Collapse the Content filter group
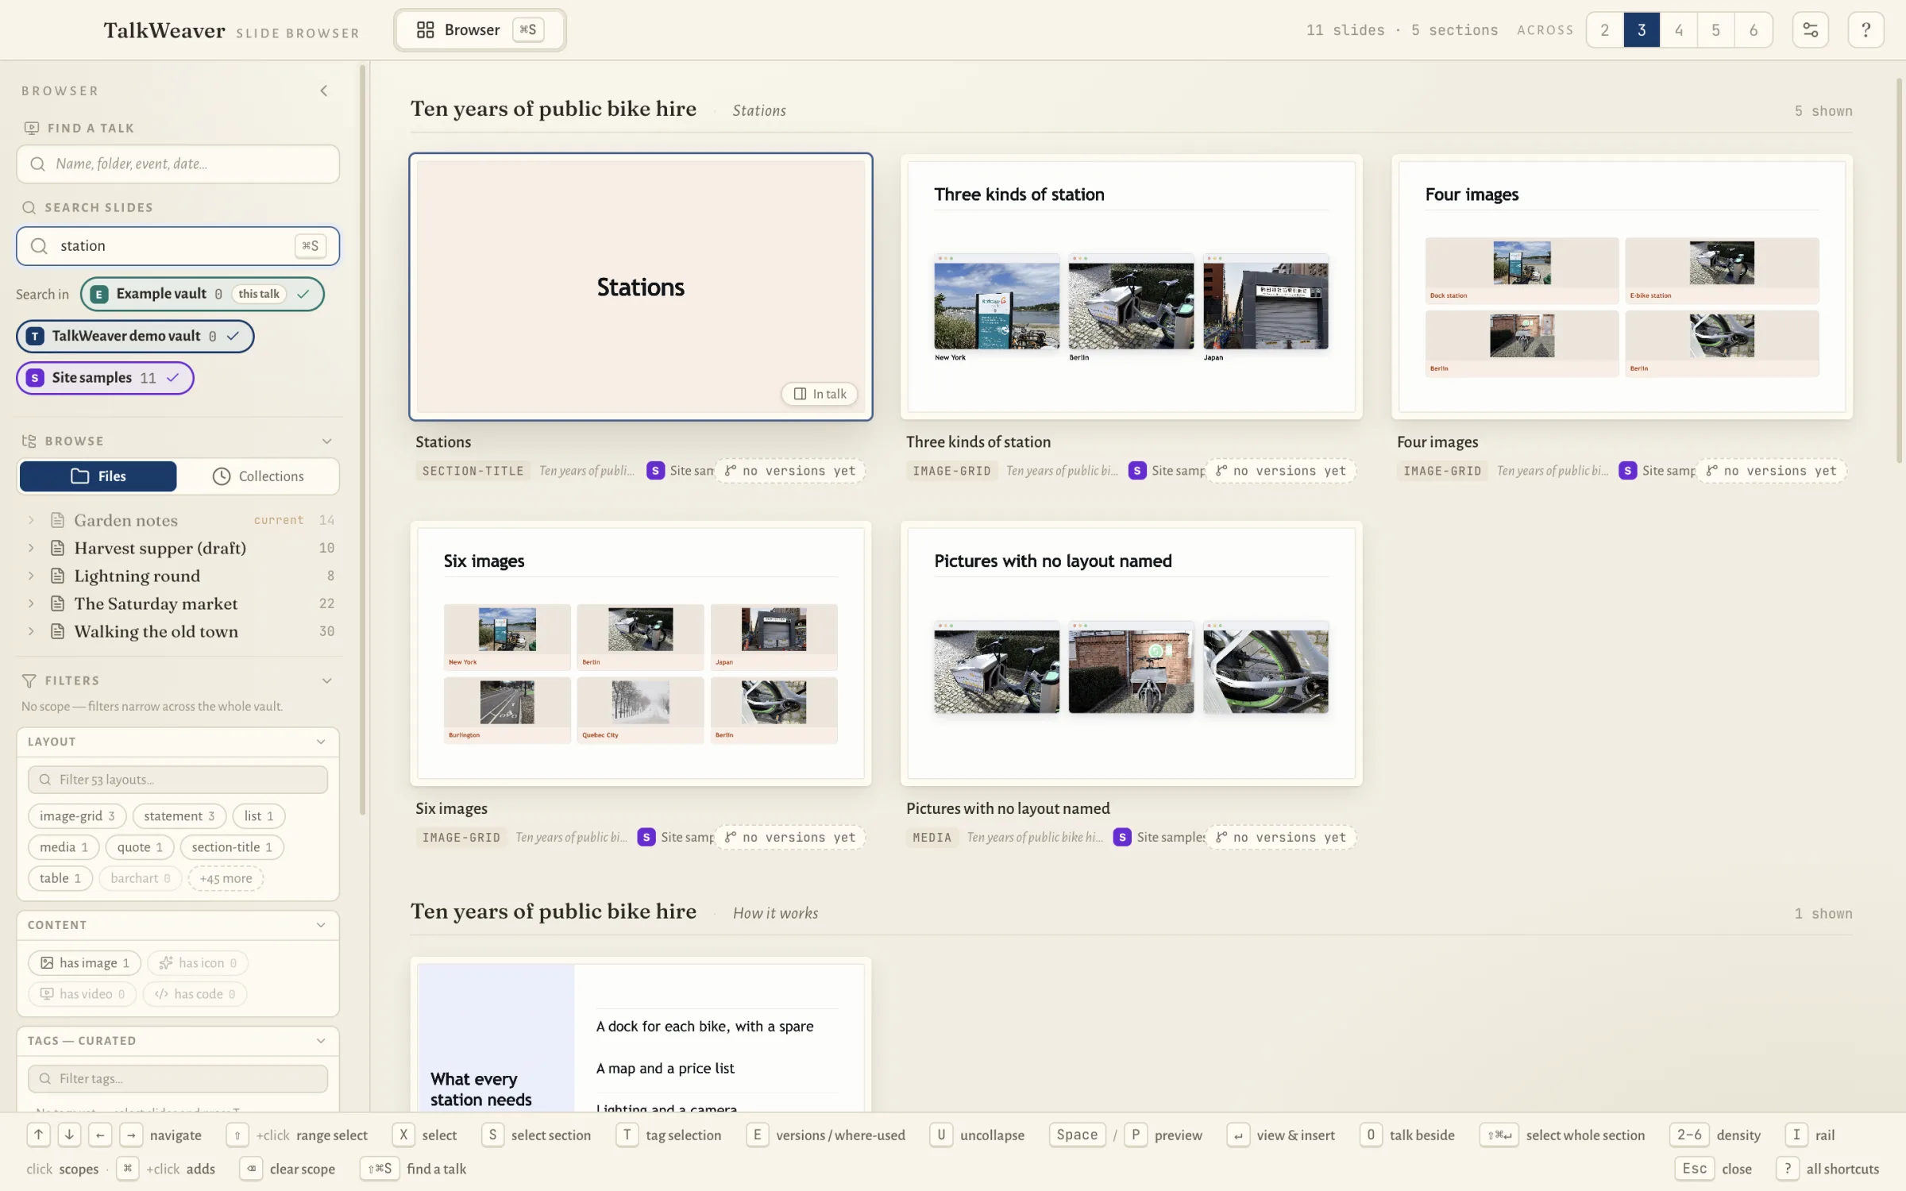Image resolution: width=1906 pixels, height=1191 pixels. click(x=321, y=925)
